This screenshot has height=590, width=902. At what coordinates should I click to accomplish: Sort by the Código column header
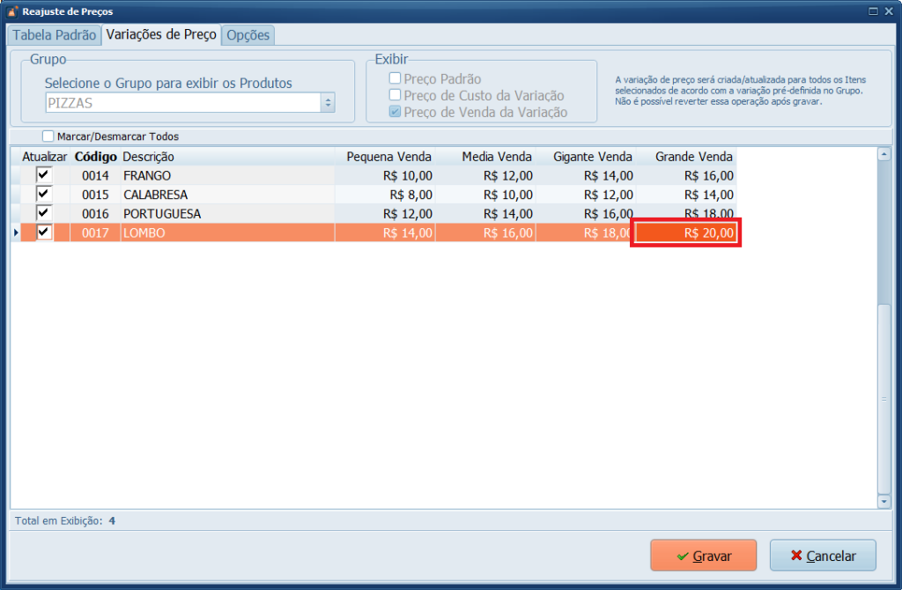click(x=96, y=157)
